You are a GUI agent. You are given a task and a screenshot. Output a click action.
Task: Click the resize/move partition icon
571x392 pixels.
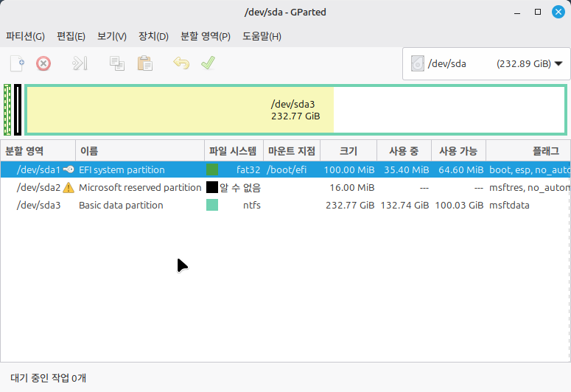click(x=80, y=63)
